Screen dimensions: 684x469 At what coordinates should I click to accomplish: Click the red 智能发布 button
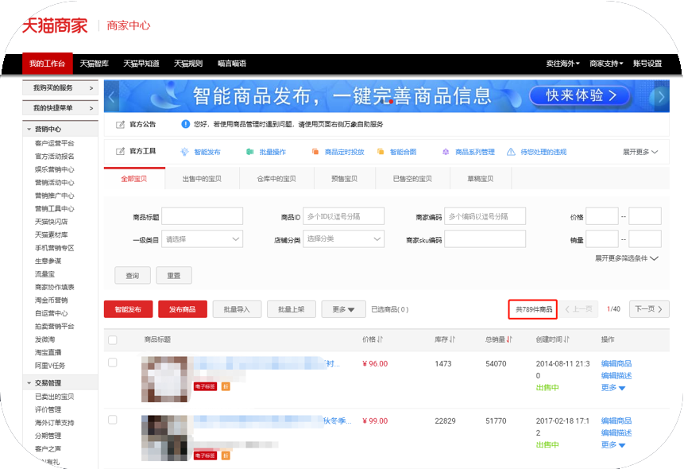128,309
